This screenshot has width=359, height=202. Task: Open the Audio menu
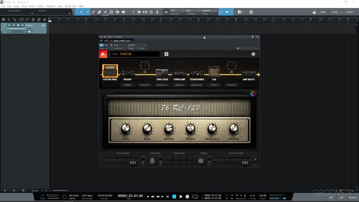pos(40,6)
